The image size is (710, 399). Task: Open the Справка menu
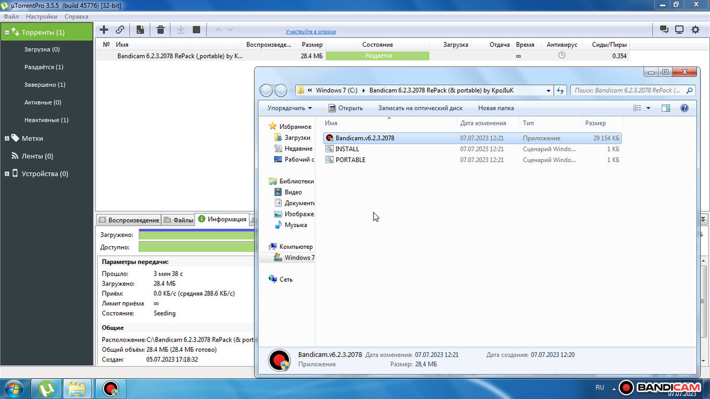pos(76,17)
